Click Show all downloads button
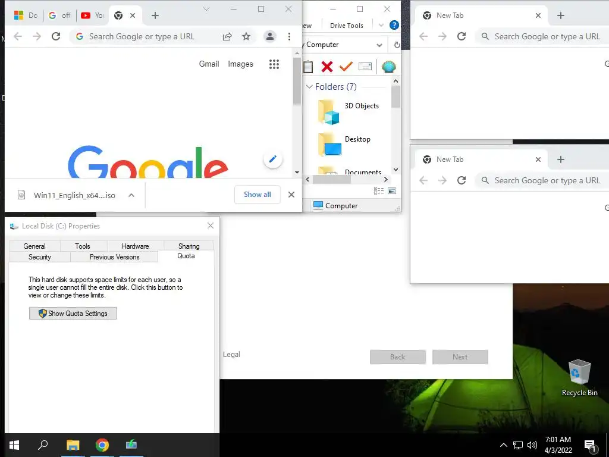This screenshot has height=457, width=609. click(x=257, y=195)
